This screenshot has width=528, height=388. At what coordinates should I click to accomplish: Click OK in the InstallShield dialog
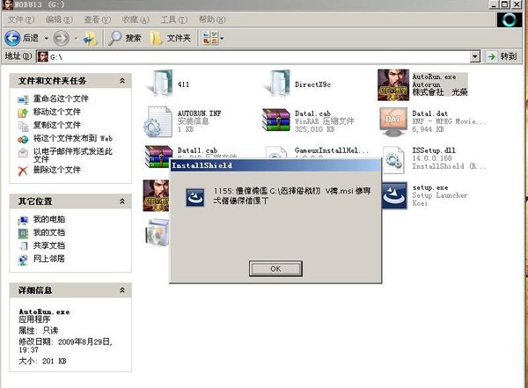point(275,268)
